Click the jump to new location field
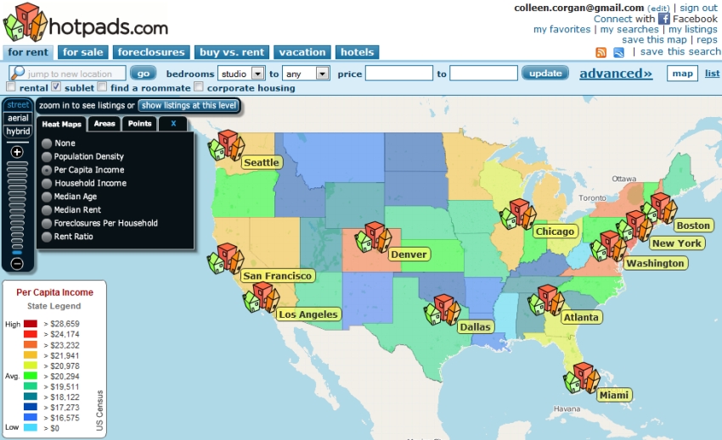722x440 pixels. point(69,74)
